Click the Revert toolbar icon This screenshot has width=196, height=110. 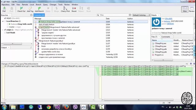[74, 9]
